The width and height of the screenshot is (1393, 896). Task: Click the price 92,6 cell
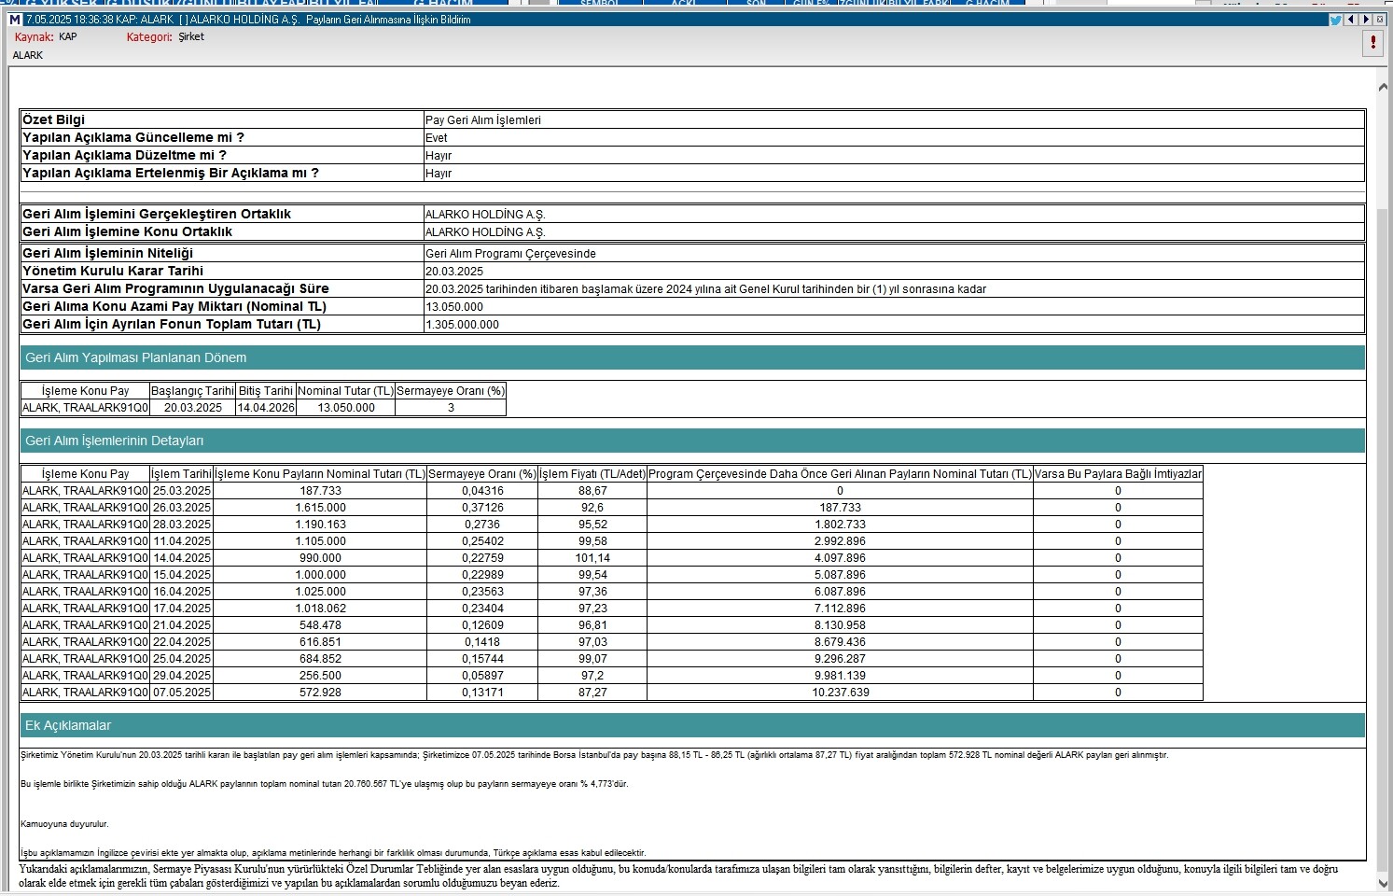[x=592, y=508]
